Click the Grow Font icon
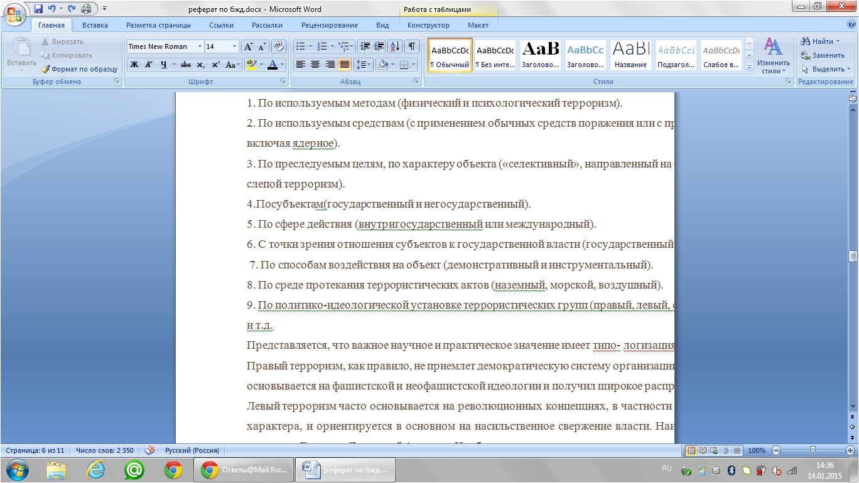Viewport: 859px width, 483px height. (x=248, y=46)
